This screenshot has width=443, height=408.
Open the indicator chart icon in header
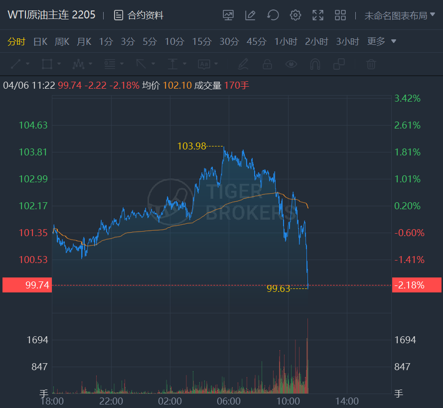(228, 15)
